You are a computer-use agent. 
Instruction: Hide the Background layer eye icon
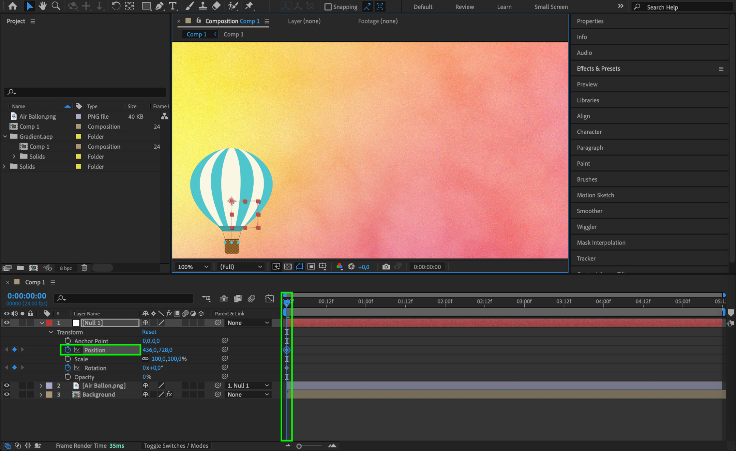click(7, 394)
